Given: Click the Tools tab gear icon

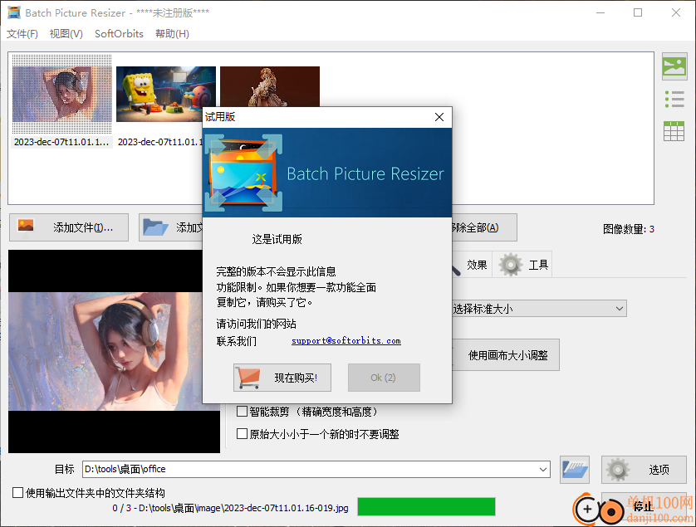Looking at the screenshot, I should pos(511,265).
